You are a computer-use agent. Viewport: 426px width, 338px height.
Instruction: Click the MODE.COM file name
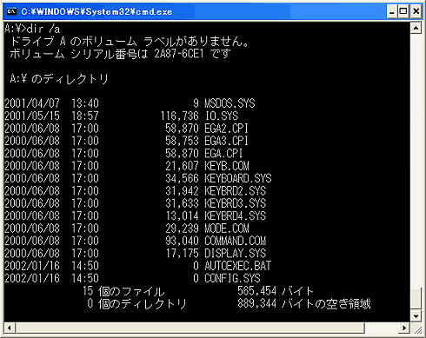click(x=227, y=229)
